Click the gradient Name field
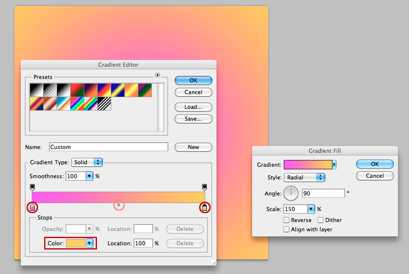 [108, 147]
